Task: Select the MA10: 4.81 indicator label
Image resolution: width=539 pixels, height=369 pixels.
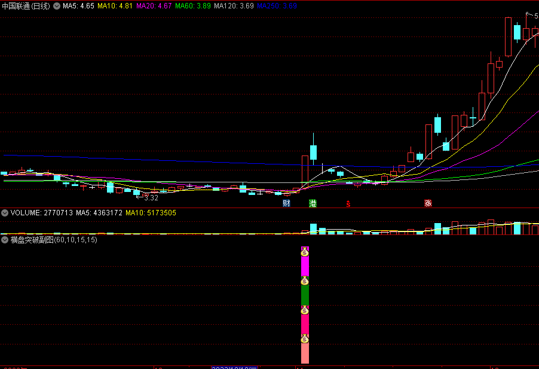Action: (115, 6)
